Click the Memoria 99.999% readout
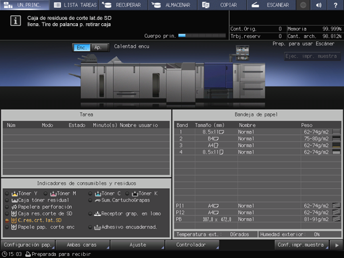This screenshot has height=258, width=344. [314, 29]
